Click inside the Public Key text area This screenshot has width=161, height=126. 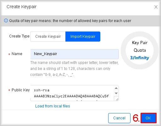[72, 93]
